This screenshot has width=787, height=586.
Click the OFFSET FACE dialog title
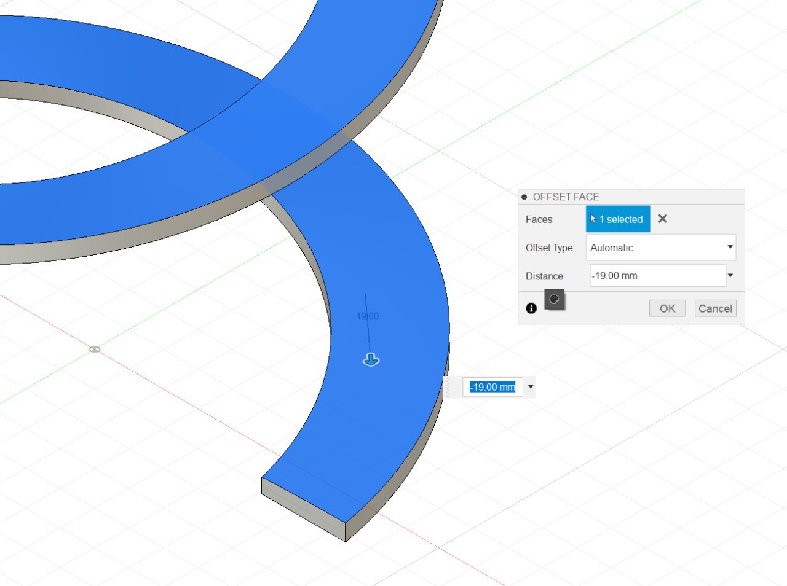point(566,197)
